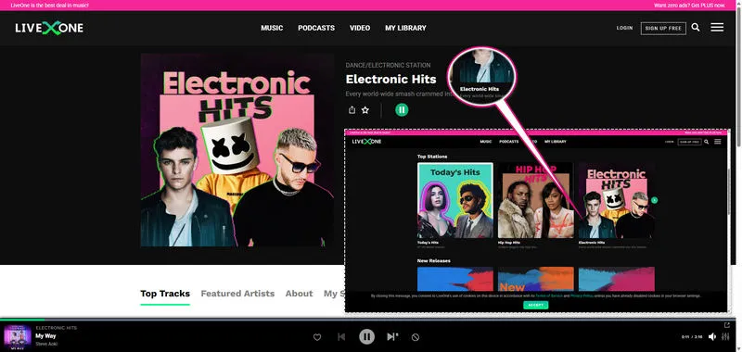Pause playback in the bottom player
Image resolution: width=742 pixels, height=352 pixels.
pos(366,336)
